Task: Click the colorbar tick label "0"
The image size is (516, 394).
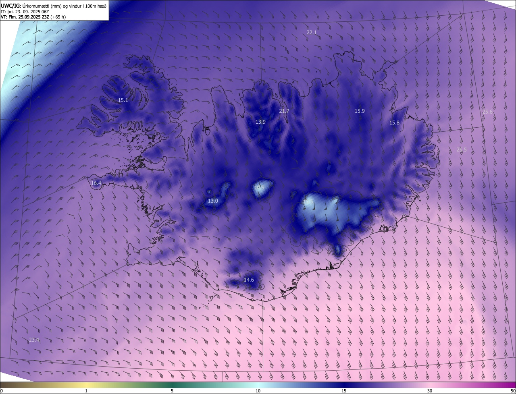Action: click(x=2, y=391)
